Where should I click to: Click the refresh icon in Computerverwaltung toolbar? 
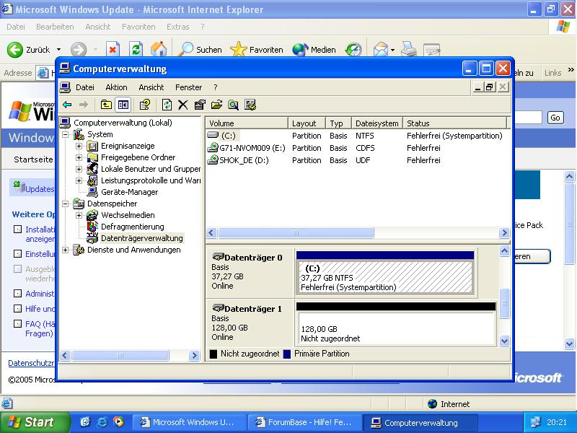coord(167,105)
